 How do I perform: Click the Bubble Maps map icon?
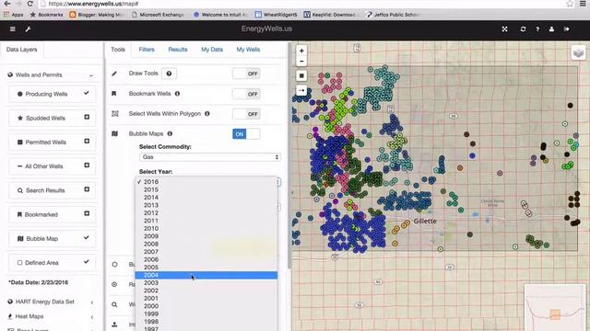tap(114, 133)
